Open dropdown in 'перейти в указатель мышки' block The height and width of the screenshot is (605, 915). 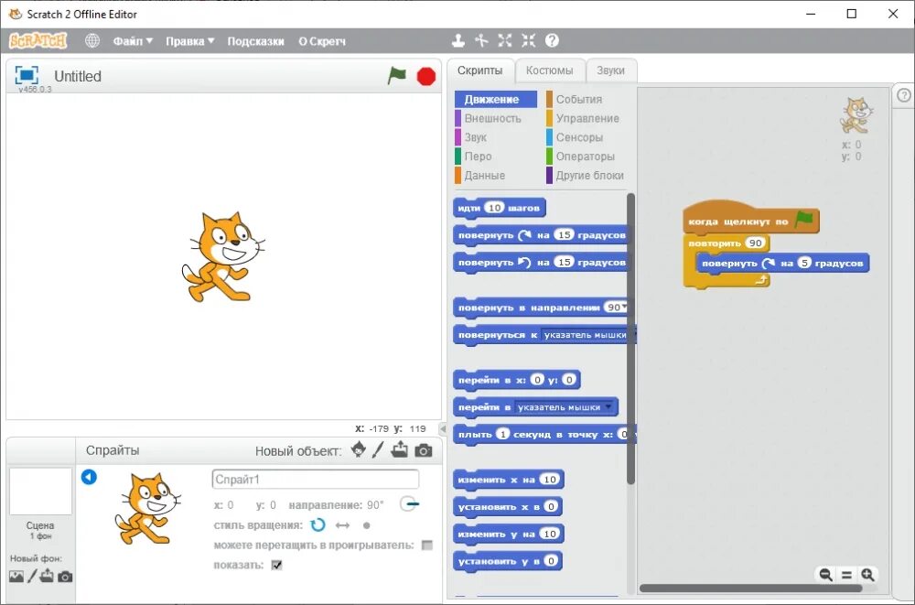pos(608,407)
